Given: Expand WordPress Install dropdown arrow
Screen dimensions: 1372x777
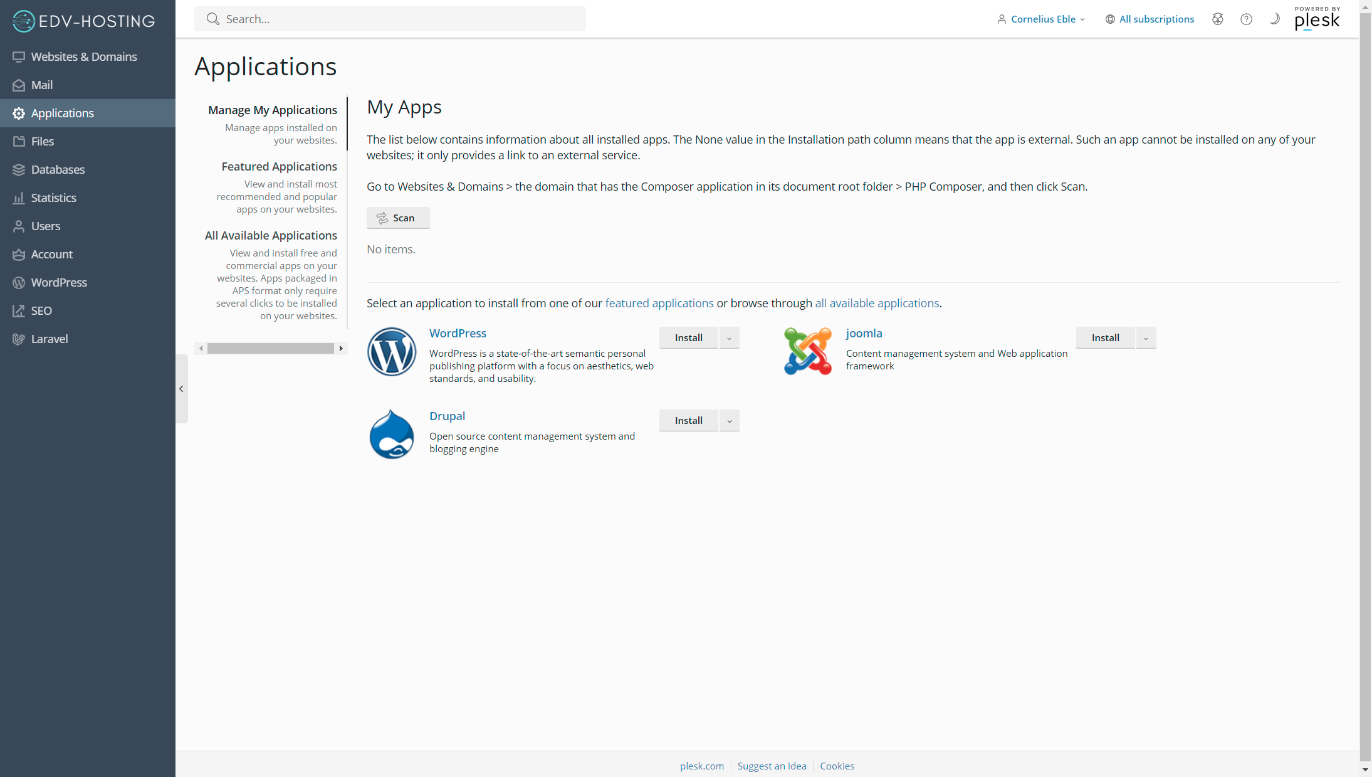Looking at the screenshot, I should click(x=729, y=338).
